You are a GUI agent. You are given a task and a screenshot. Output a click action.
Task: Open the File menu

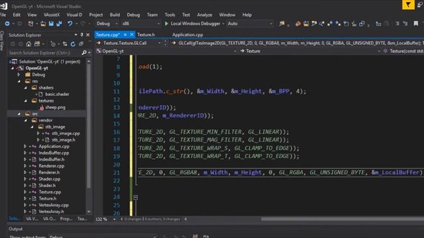(x=3, y=15)
